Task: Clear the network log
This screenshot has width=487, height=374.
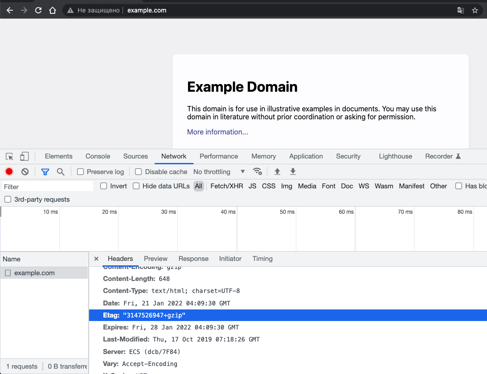Action: click(25, 172)
